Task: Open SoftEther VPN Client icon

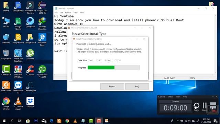Action: pos(18,72)
